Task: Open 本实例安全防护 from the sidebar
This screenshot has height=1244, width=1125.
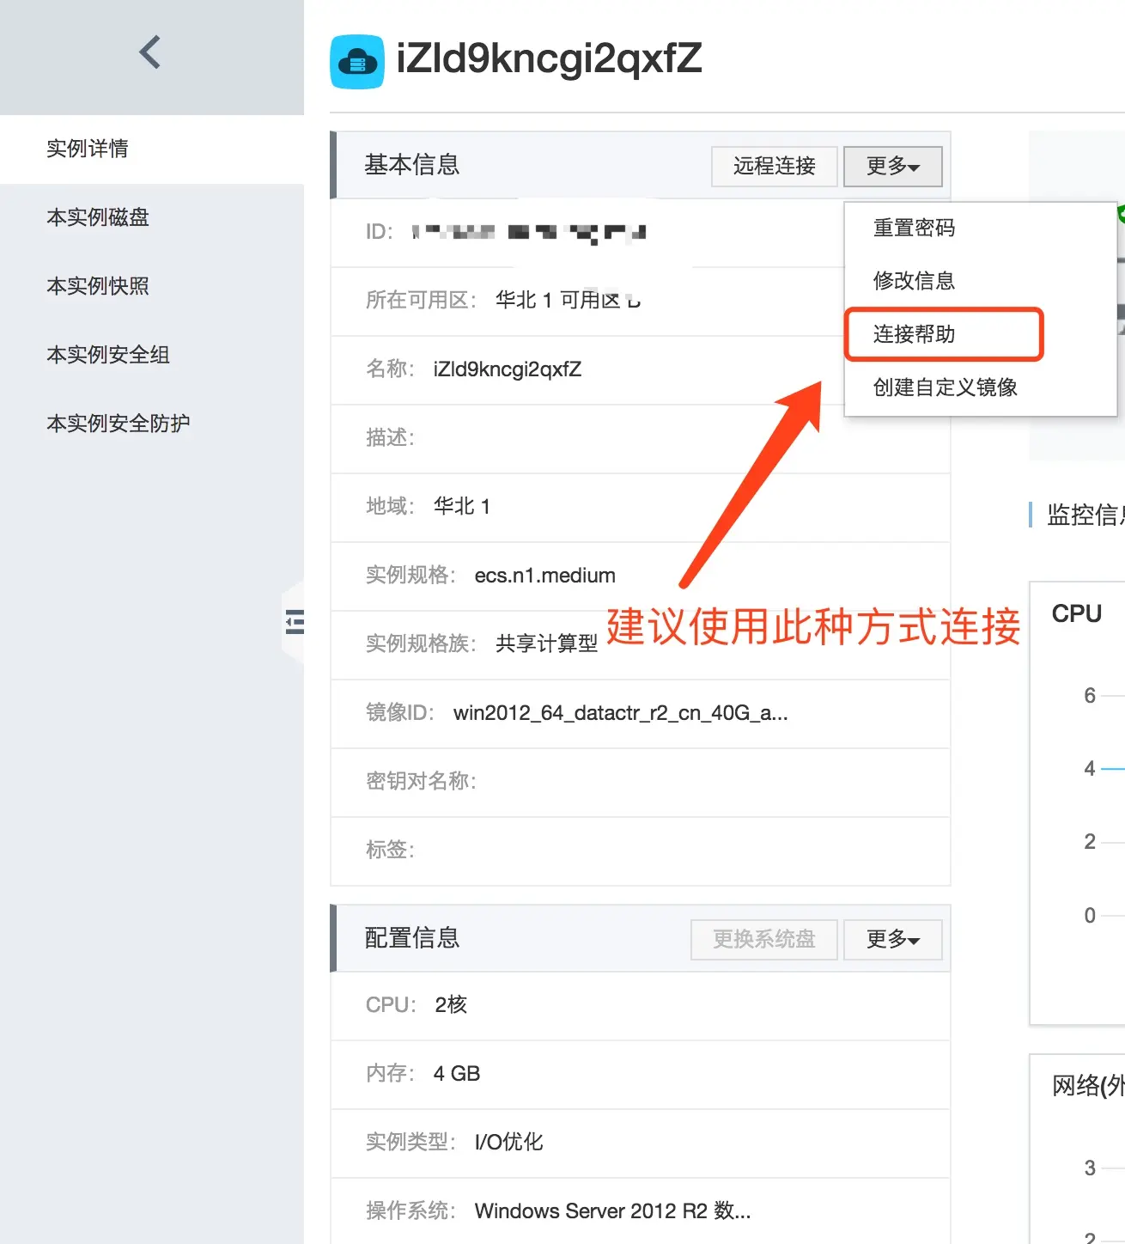Action: click(118, 422)
